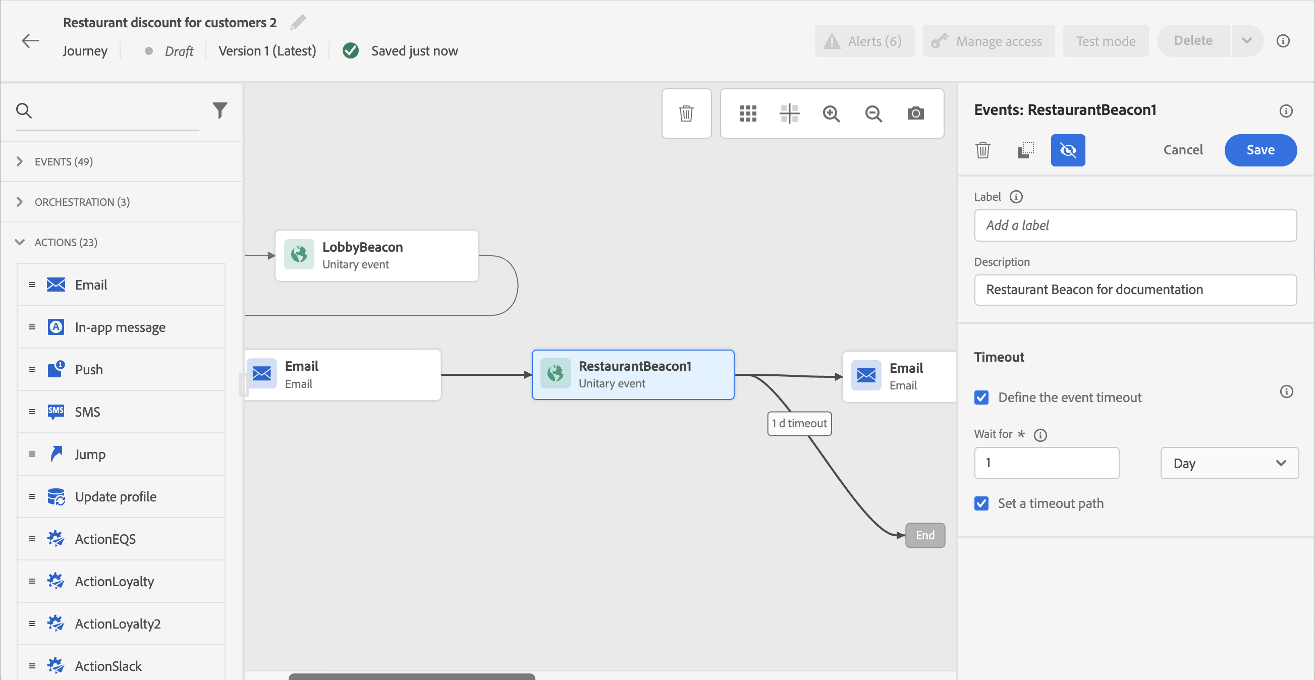Click the Add a label input field
Viewport: 1315px width, 680px height.
pos(1135,225)
